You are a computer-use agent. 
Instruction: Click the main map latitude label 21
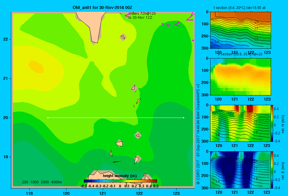(6, 78)
